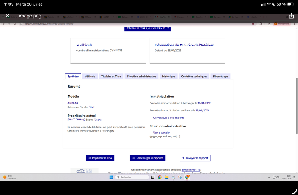Viewport: 298px width, 195px height.
Task: Switch to the Synthèse tab
Action: pos(73,77)
